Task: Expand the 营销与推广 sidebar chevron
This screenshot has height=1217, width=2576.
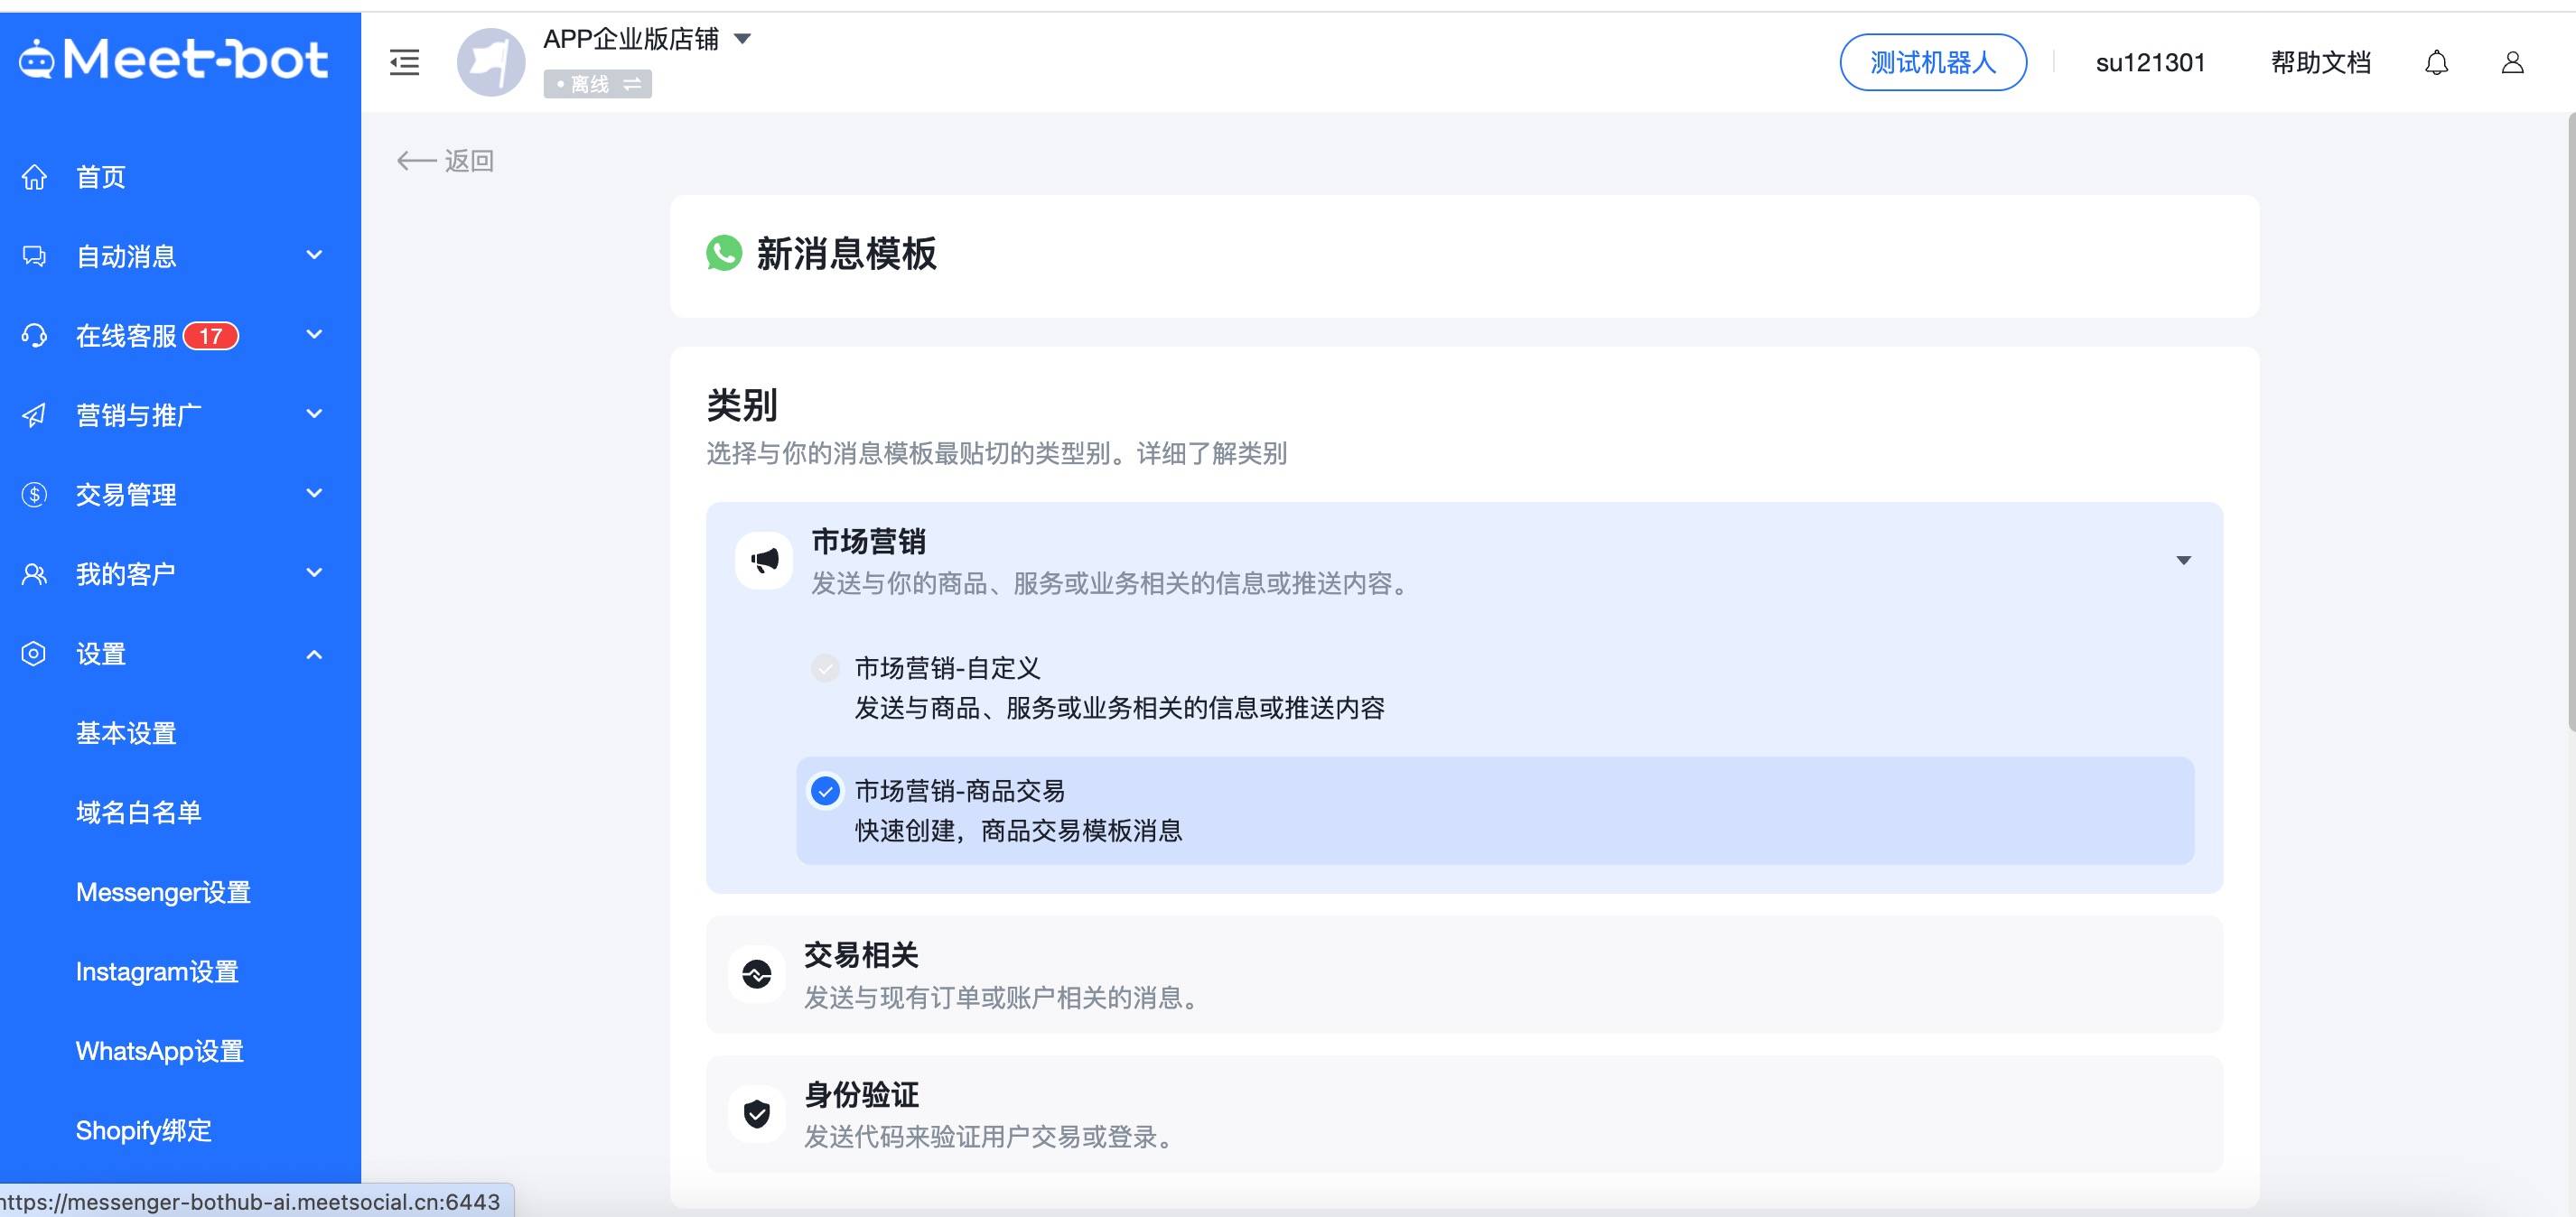Action: [x=314, y=413]
